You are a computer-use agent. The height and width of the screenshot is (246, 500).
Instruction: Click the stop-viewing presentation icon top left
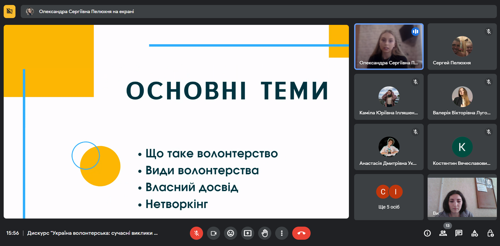coord(10,12)
